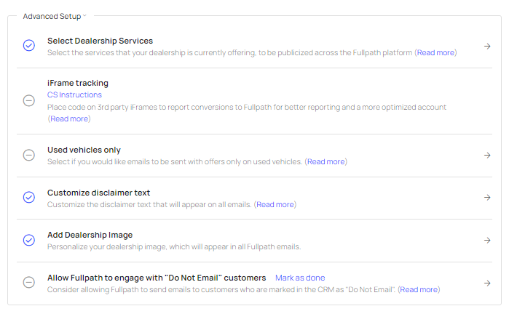
Task: Collapse the Advanced Setup section
Action: pos(84,15)
